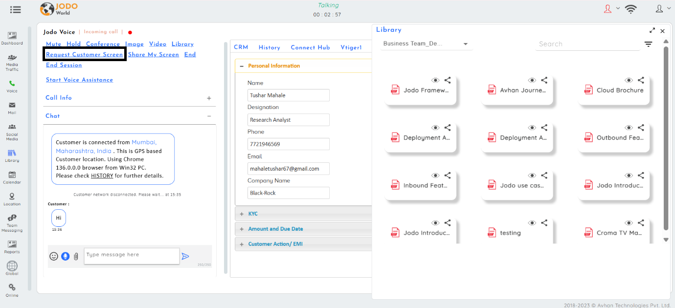Preview Cloud Brochure with its eye icon
This screenshot has height=308, width=675.
(629, 80)
